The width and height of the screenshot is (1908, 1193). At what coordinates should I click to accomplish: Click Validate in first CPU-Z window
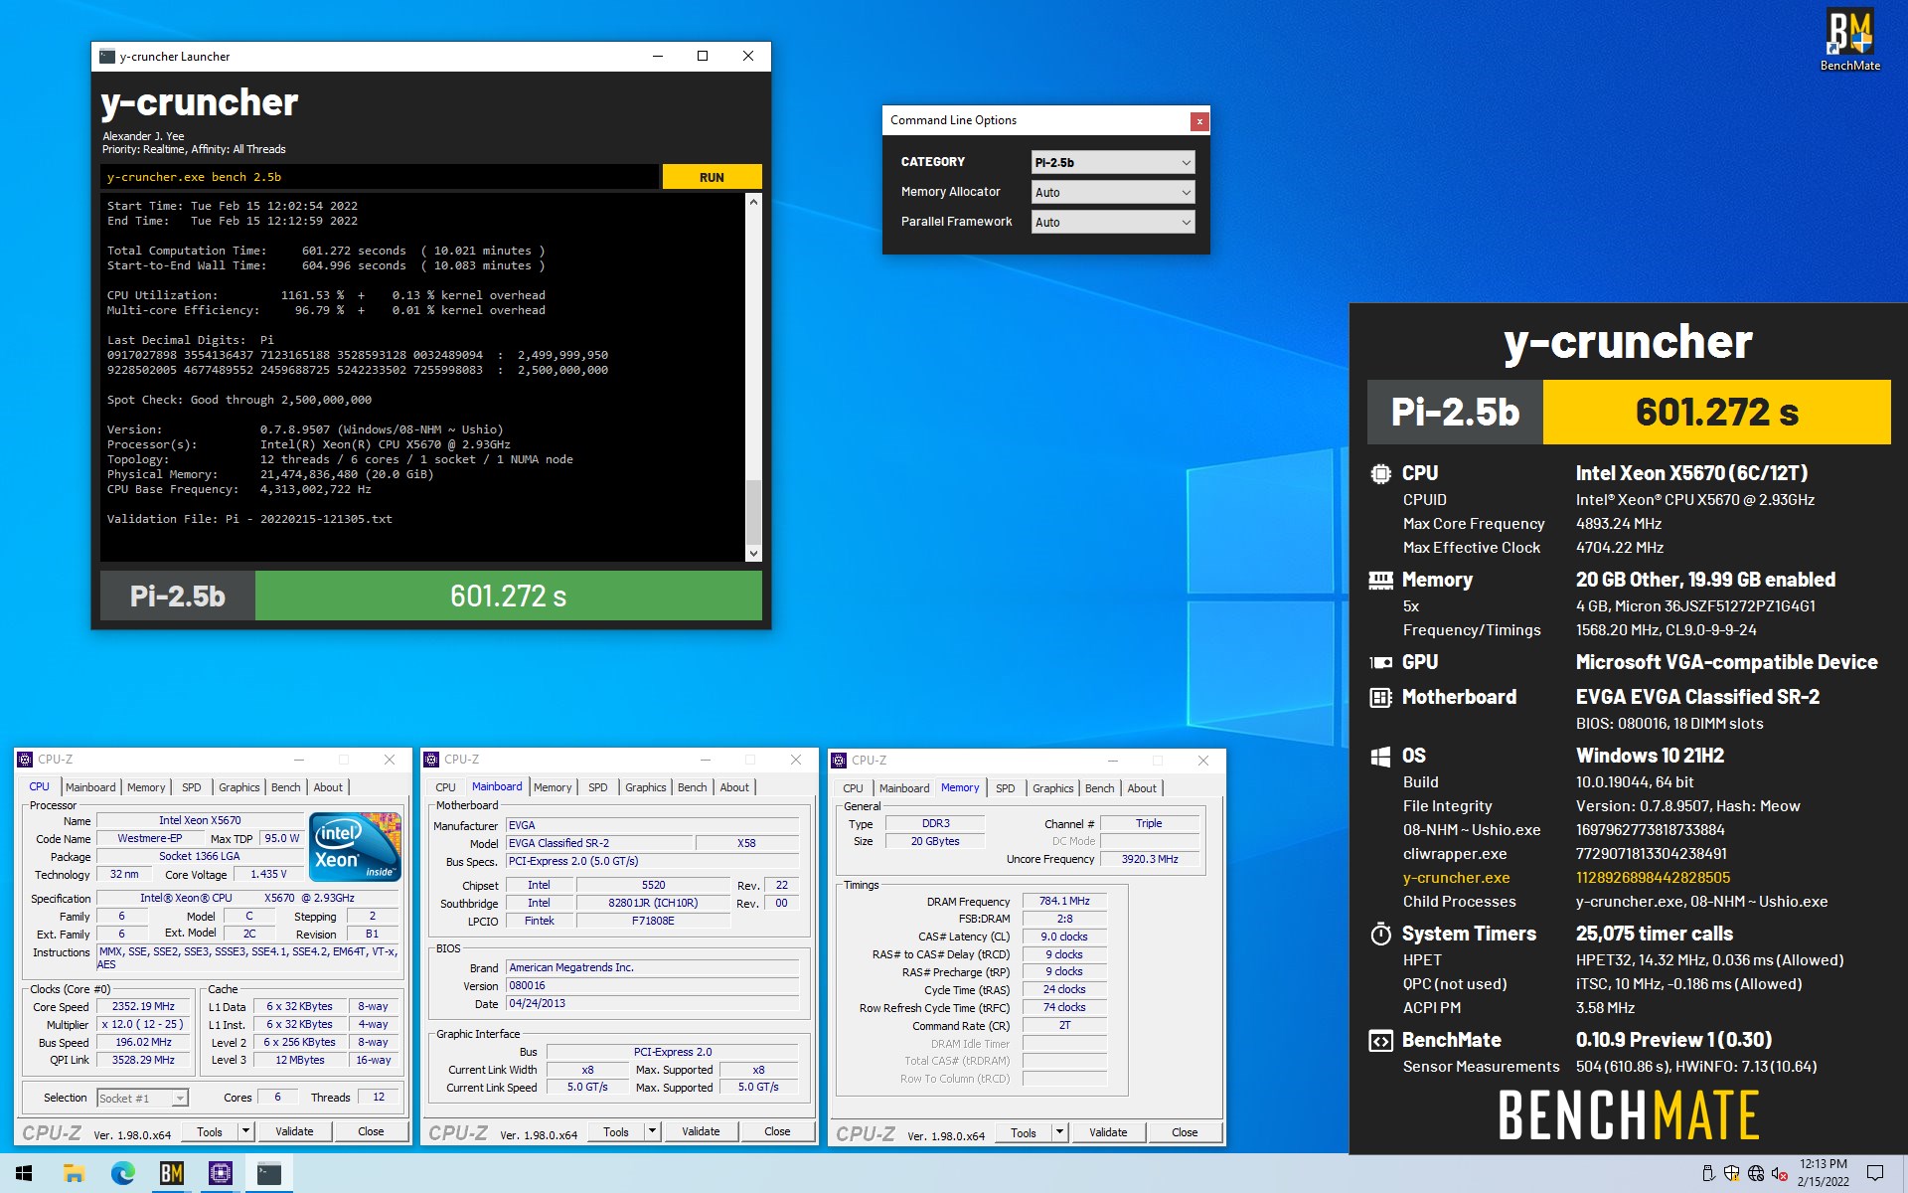coord(294,1131)
